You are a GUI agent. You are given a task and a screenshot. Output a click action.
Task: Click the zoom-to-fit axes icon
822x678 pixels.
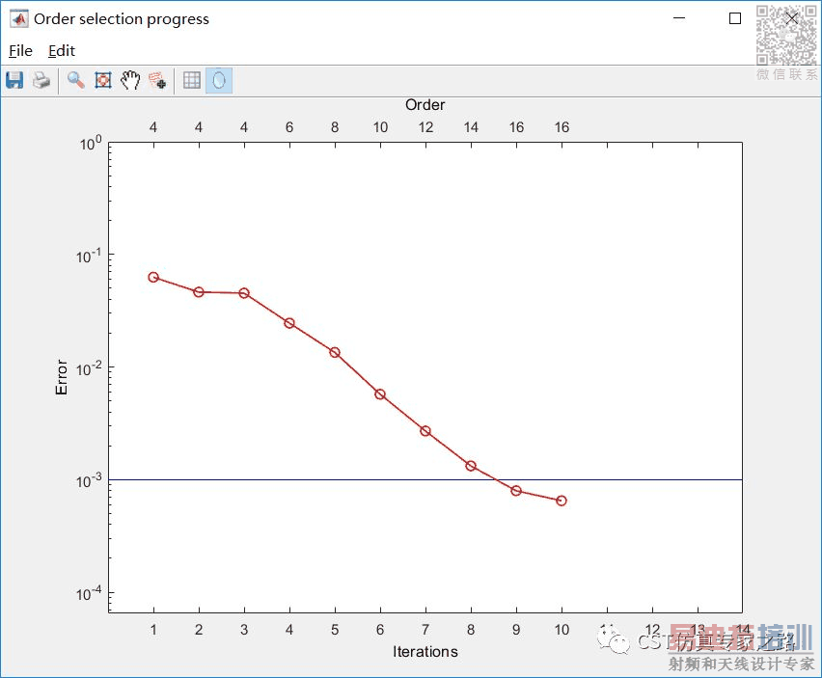[x=103, y=80]
